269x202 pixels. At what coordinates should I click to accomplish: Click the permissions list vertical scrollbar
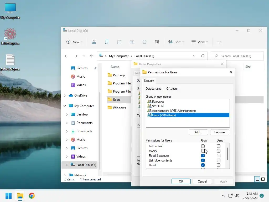(227, 154)
